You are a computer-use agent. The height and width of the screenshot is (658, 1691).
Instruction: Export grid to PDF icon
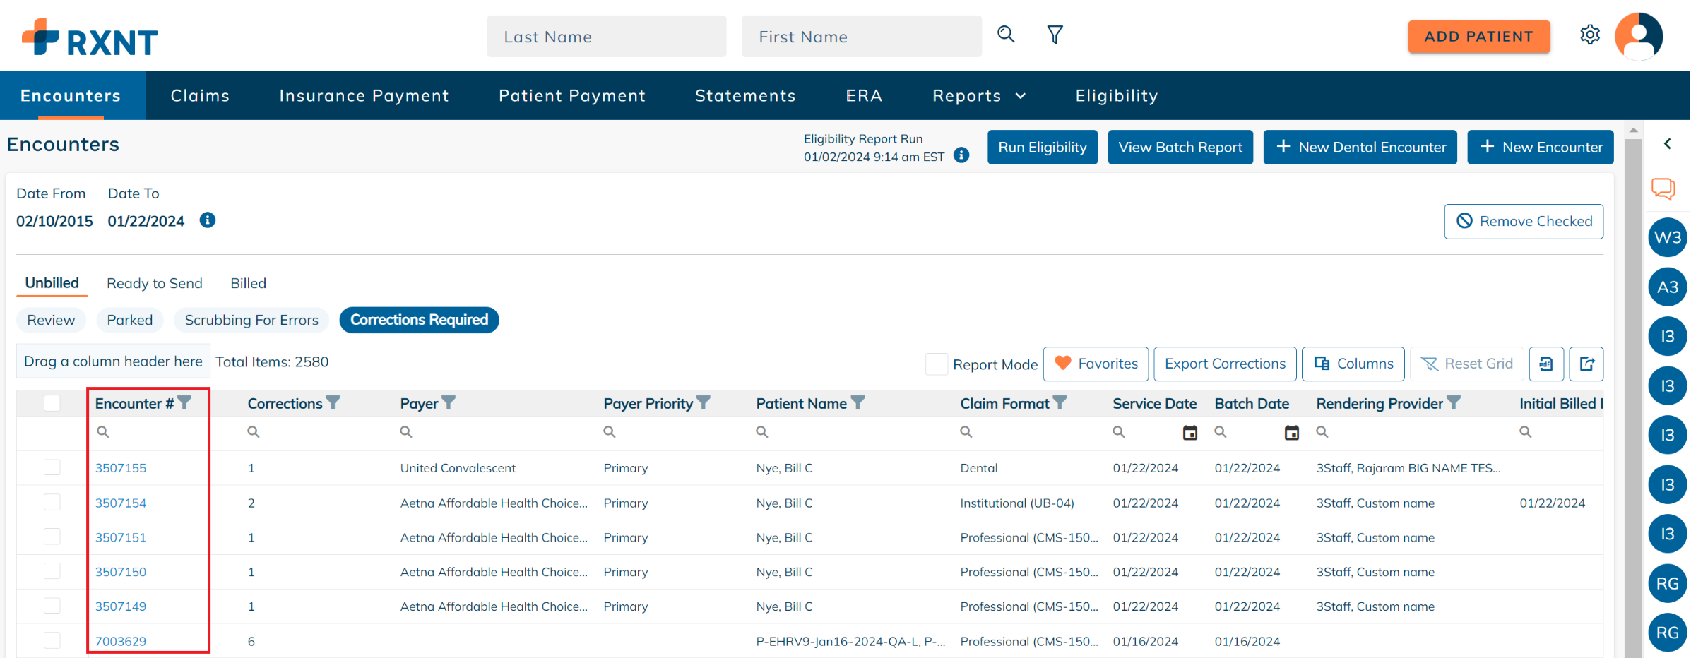[x=1546, y=364]
